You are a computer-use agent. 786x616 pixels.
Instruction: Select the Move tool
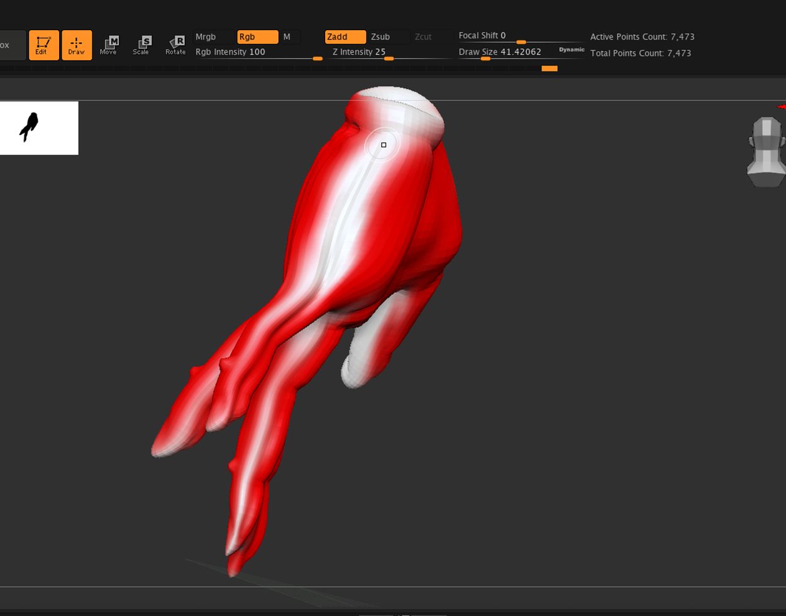(109, 45)
